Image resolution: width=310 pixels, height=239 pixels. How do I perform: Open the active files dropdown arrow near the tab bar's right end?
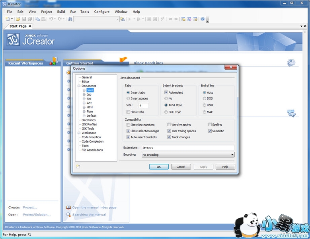[301, 26]
